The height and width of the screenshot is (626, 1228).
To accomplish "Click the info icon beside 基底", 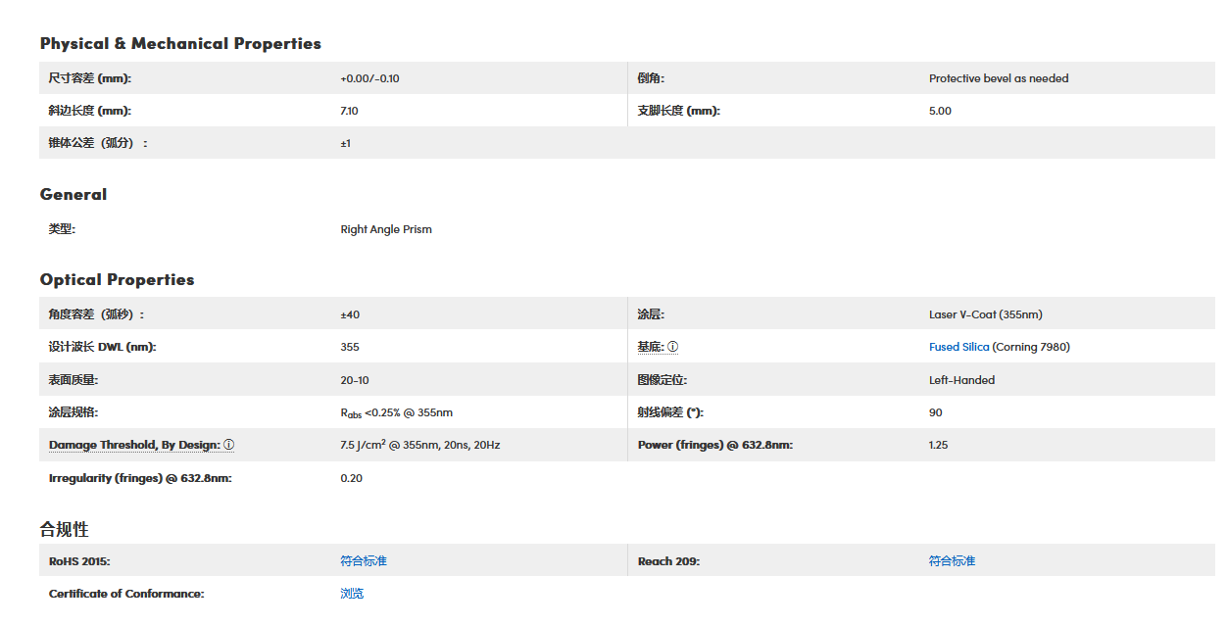I will pyautogui.click(x=673, y=347).
